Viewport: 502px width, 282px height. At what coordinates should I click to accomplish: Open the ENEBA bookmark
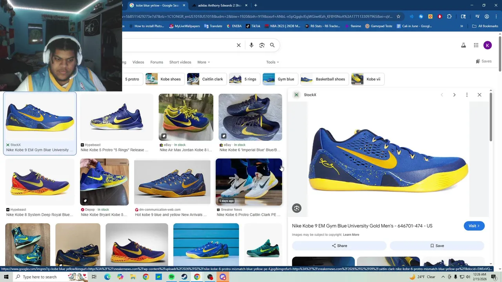coord(234,26)
